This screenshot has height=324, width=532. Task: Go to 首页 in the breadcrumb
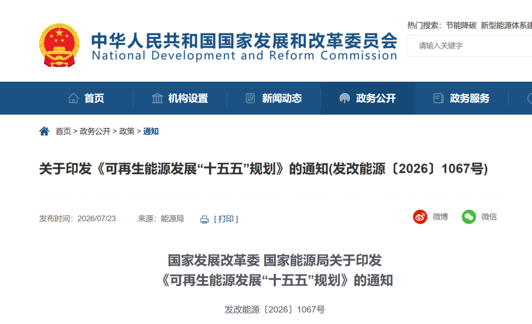click(x=63, y=131)
